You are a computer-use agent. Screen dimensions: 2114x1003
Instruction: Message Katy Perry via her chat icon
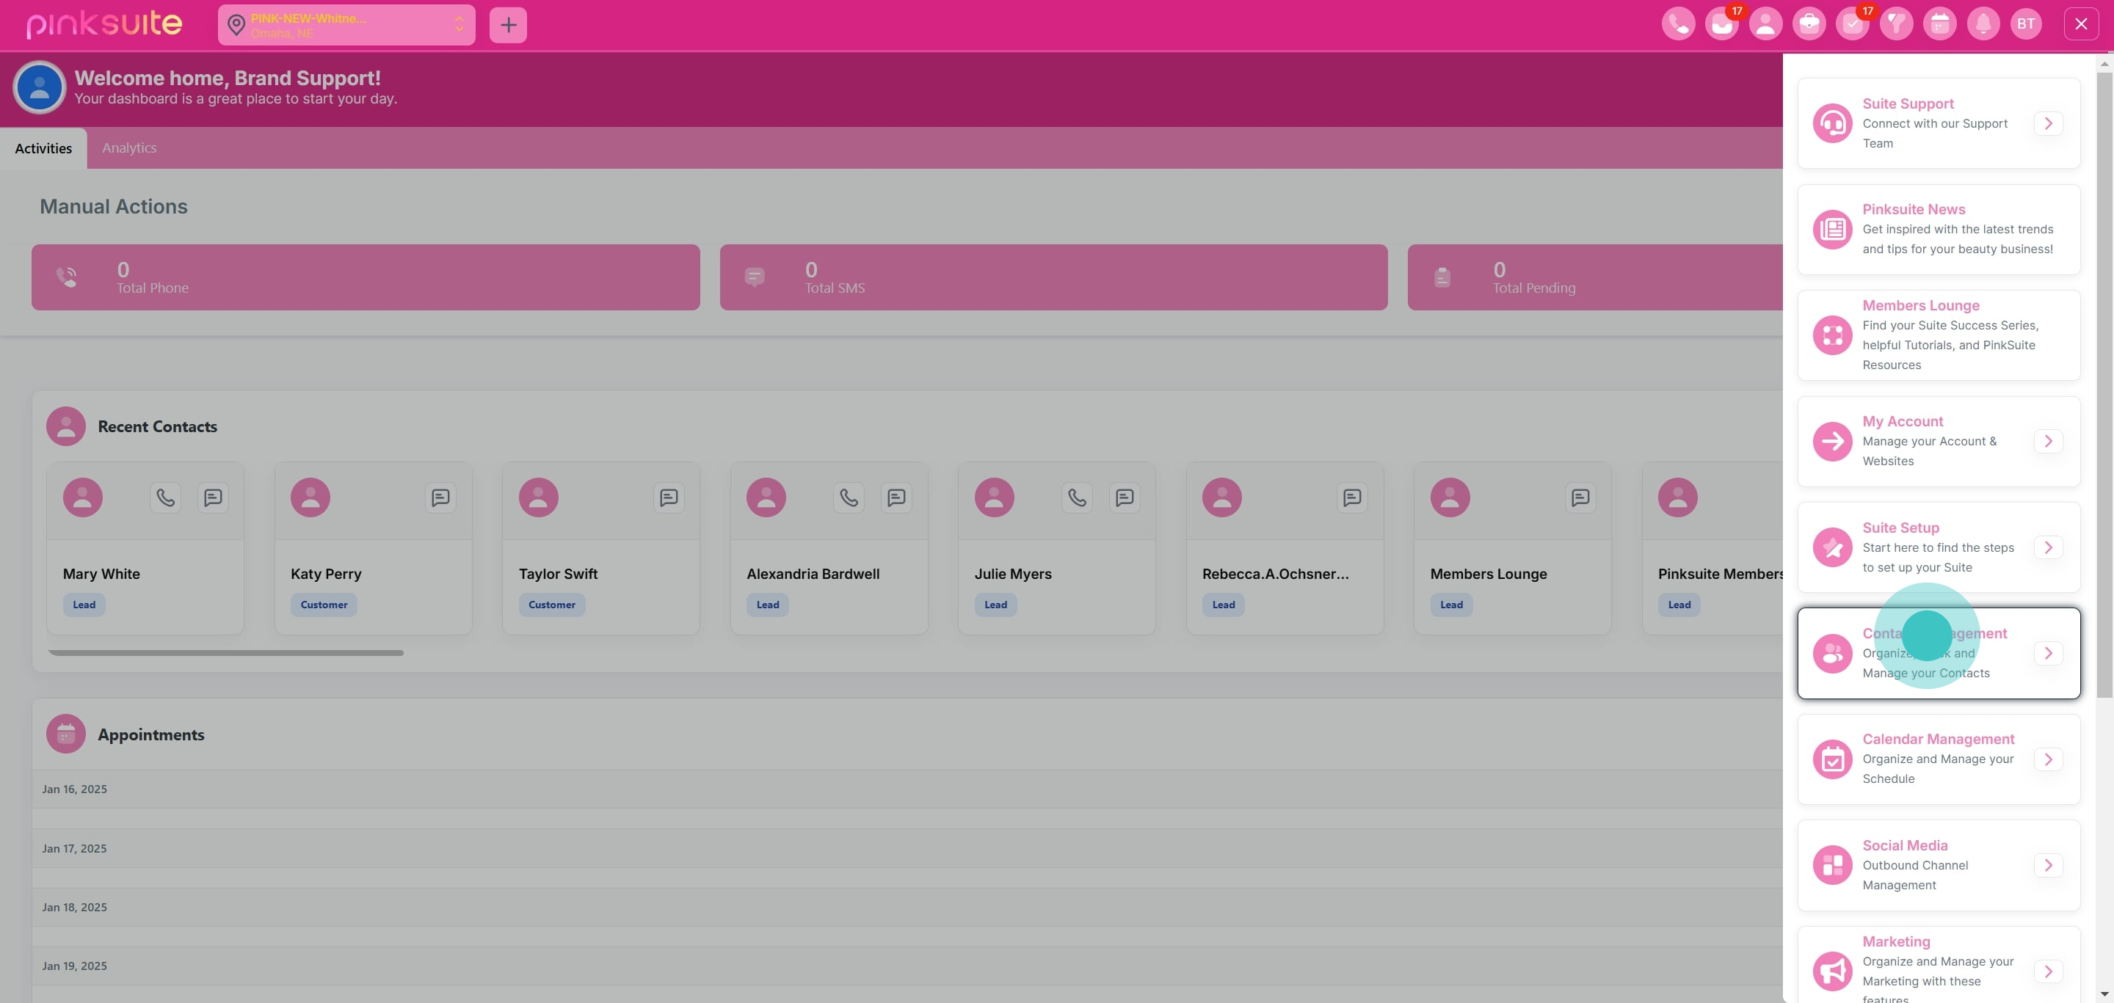tap(440, 497)
